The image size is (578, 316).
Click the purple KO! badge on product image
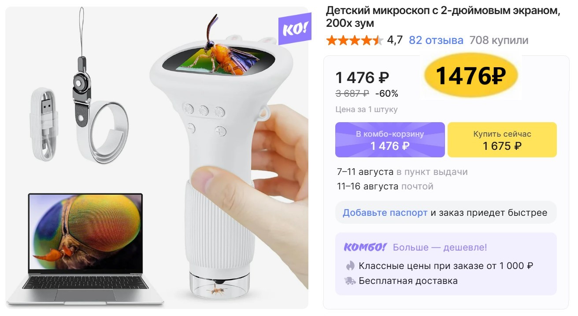tap(294, 29)
